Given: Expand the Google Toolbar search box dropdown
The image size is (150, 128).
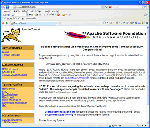Looking at the screenshot, I should tap(27, 15).
